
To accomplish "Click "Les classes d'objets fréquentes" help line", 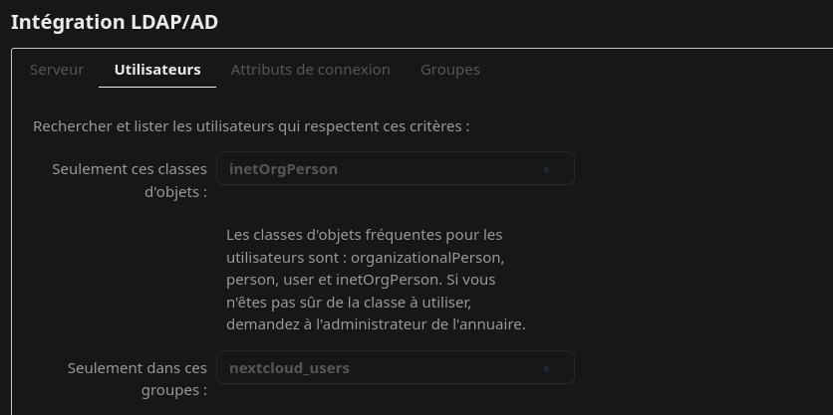I will point(364,235).
